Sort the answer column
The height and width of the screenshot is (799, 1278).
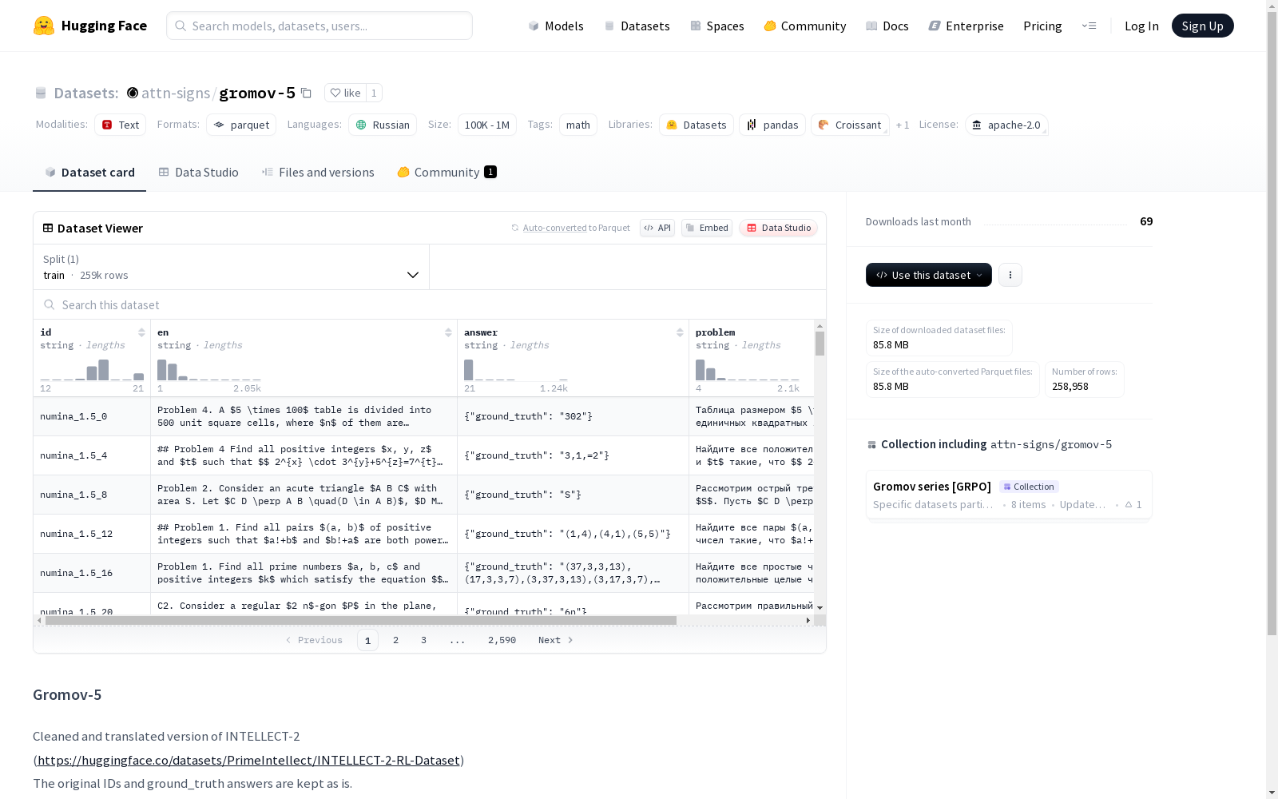680,332
